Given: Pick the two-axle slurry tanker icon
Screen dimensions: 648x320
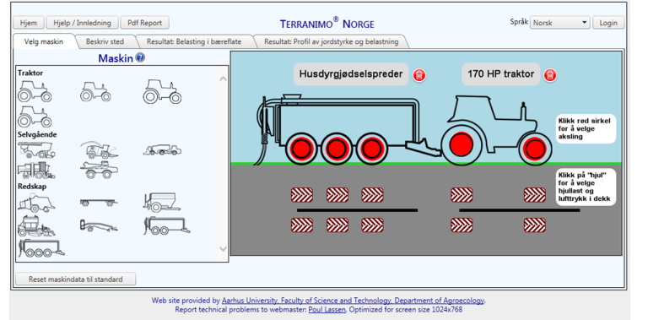Looking at the screenshot, I should [167, 225].
